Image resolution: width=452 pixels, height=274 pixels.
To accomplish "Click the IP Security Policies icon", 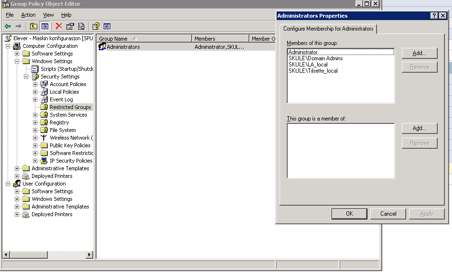I will (x=44, y=161).
